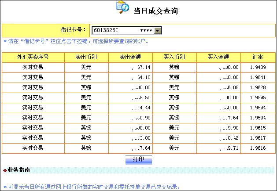Viewport: 277px width, 191px height.
Task: Click the 打印 print button
Action: coord(139,160)
